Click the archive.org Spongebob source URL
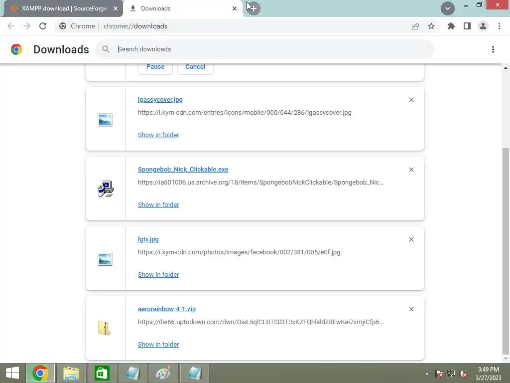 pyautogui.click(x=260, y=183)
